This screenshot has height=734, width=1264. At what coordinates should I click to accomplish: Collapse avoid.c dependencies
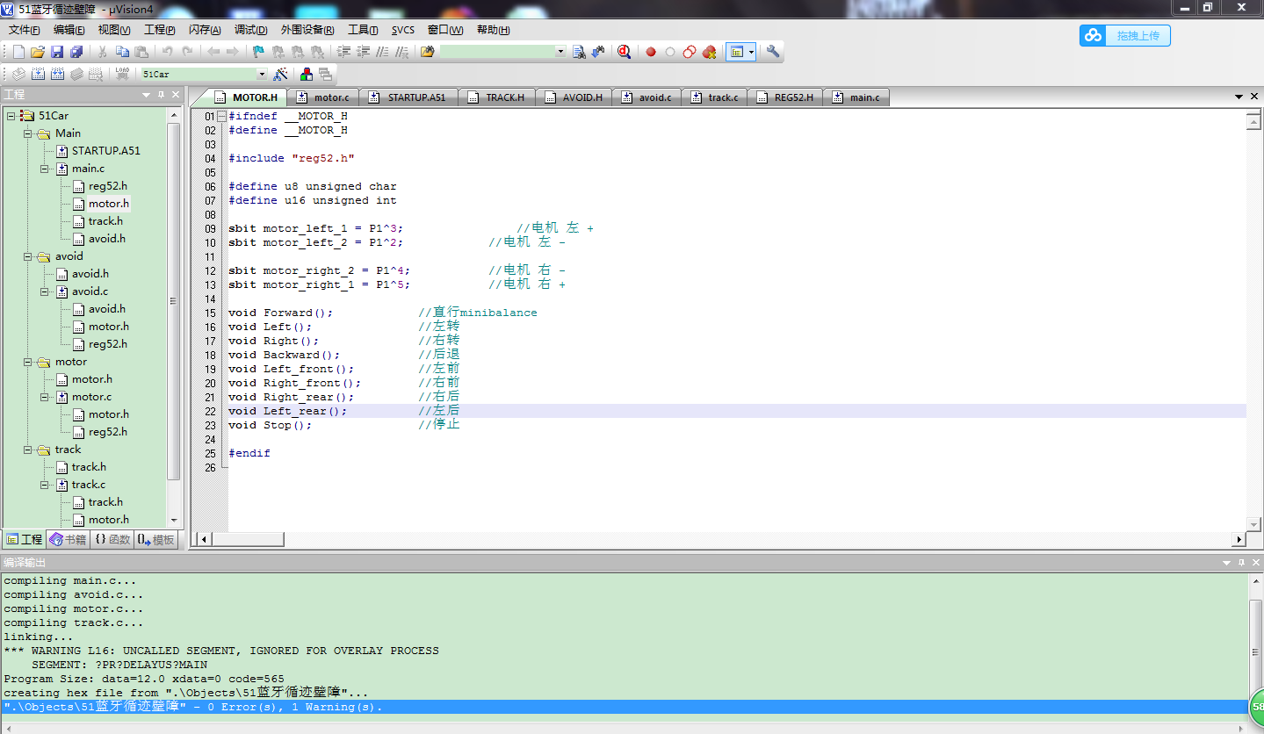(x=44, y=291)
